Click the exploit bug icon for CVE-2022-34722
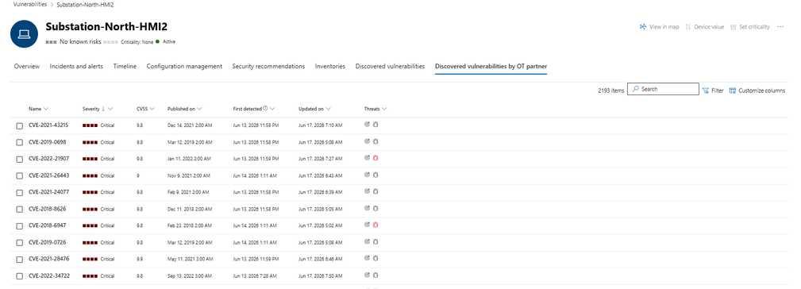The height and width of the screenshot is (289, 801). (x=375, y=276)
